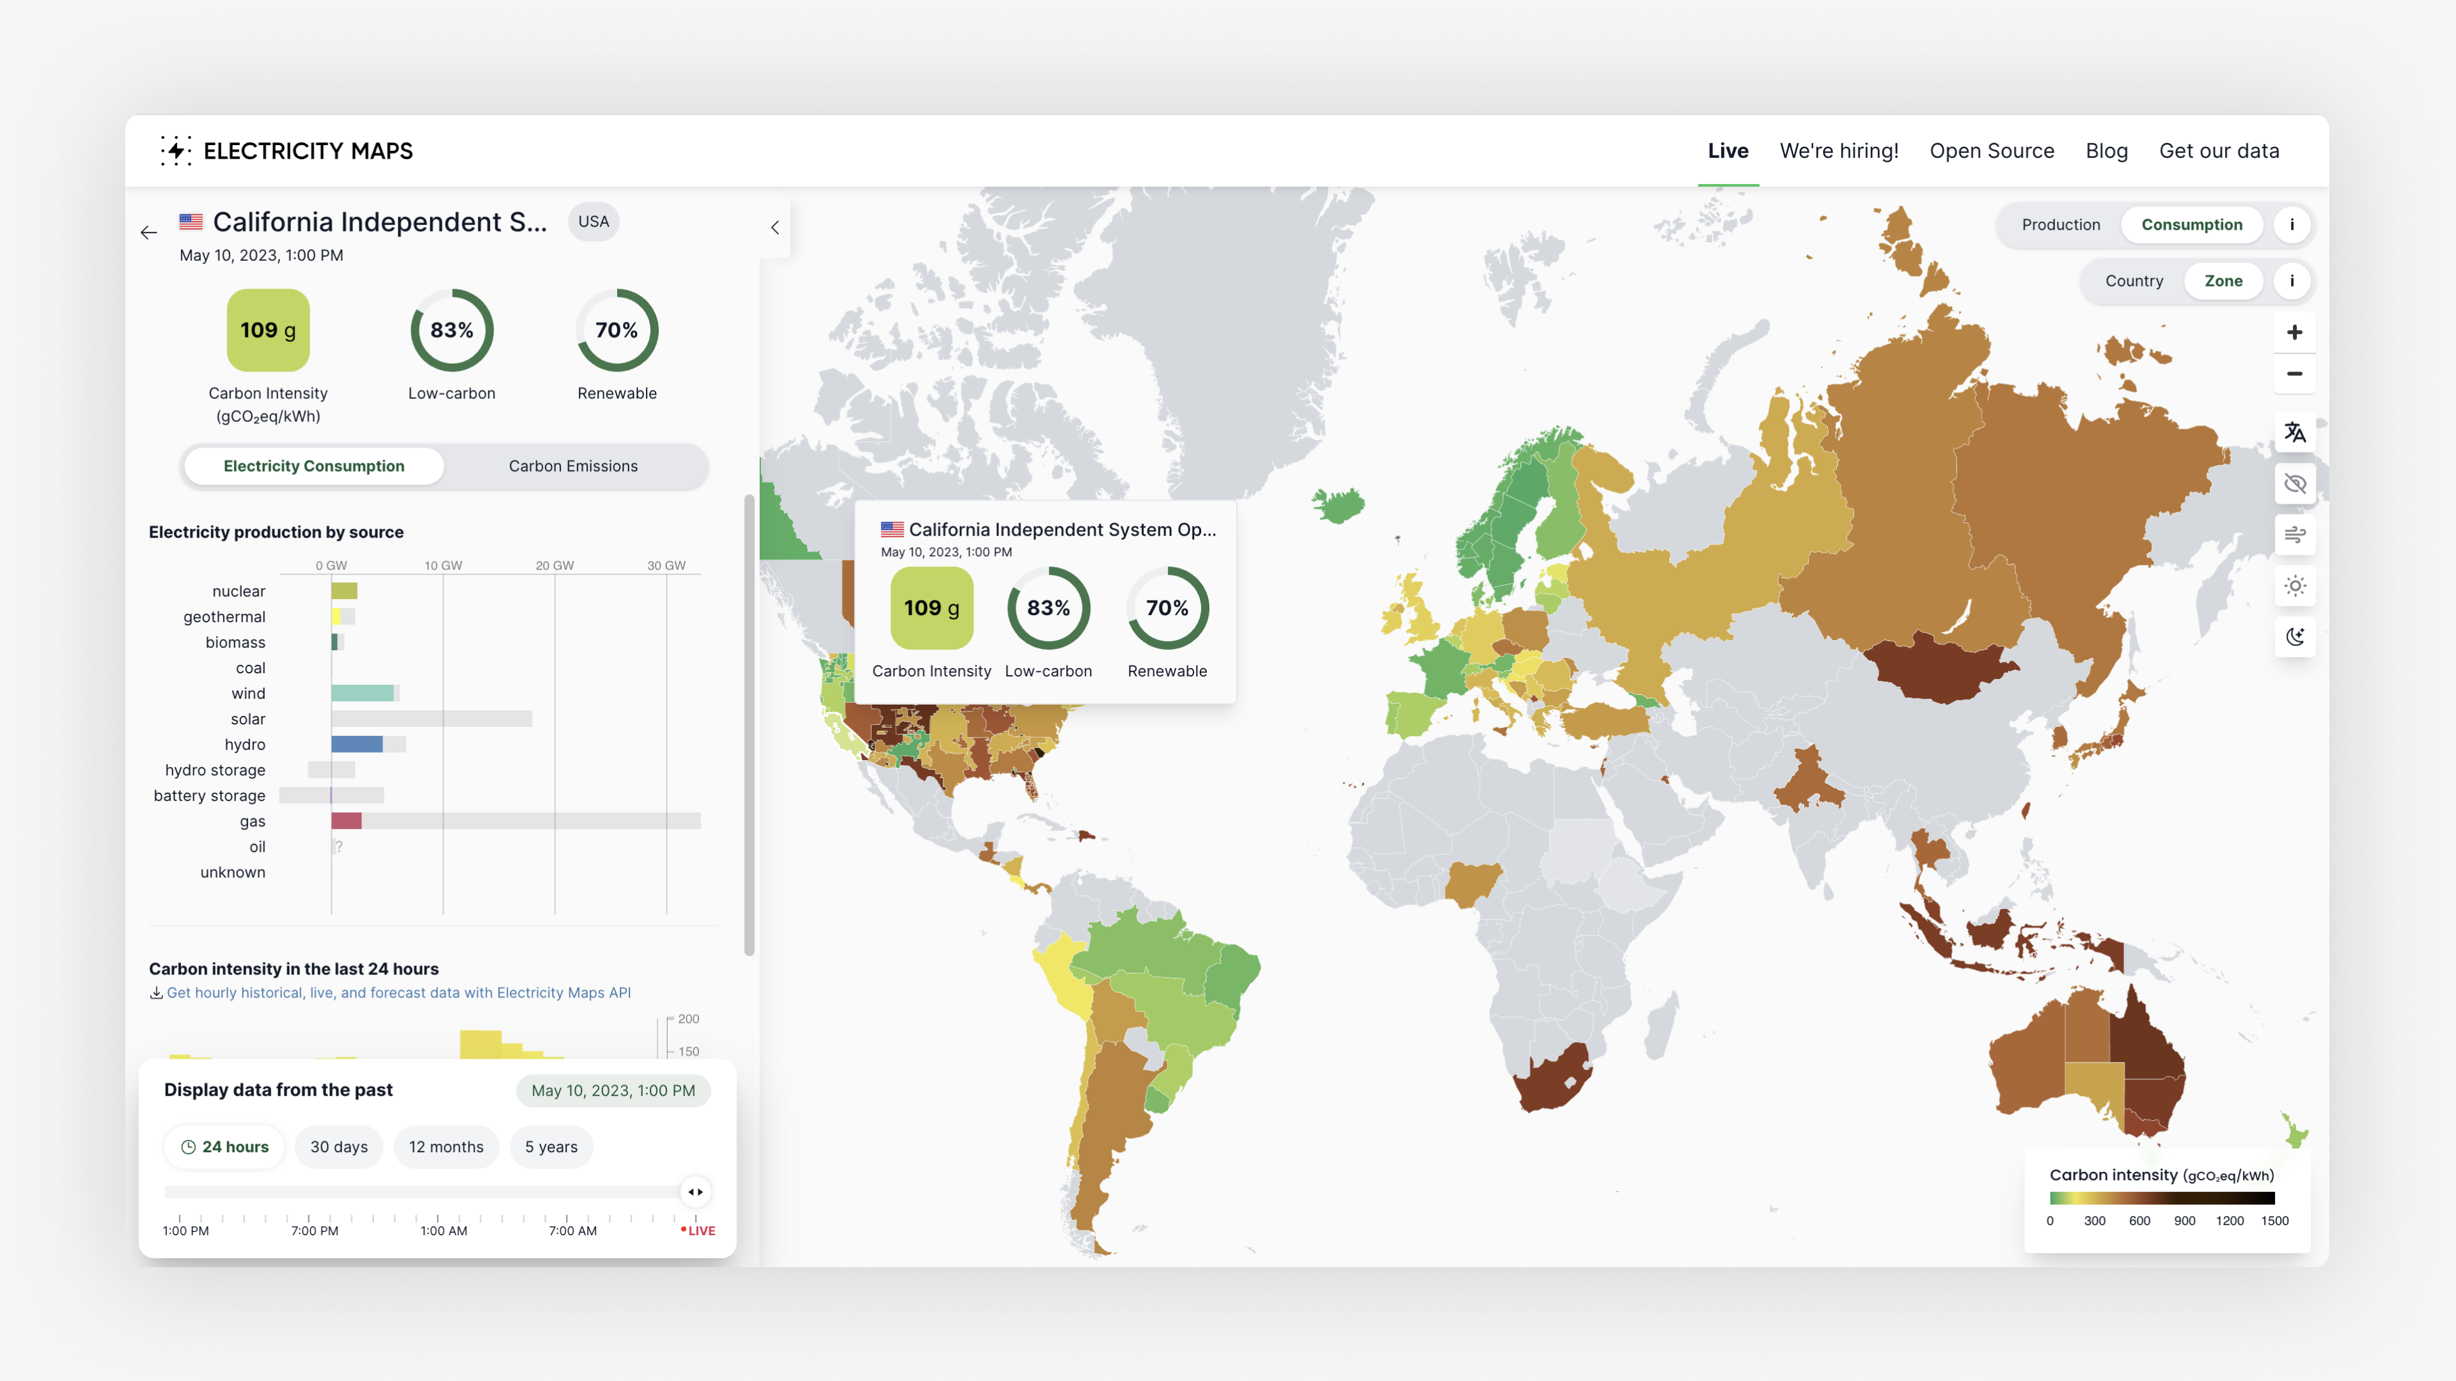Image resolution: width=2456 pixels, height=1381 pixels.
Task: Select Country aggregation view
Action: (2134, 281)
